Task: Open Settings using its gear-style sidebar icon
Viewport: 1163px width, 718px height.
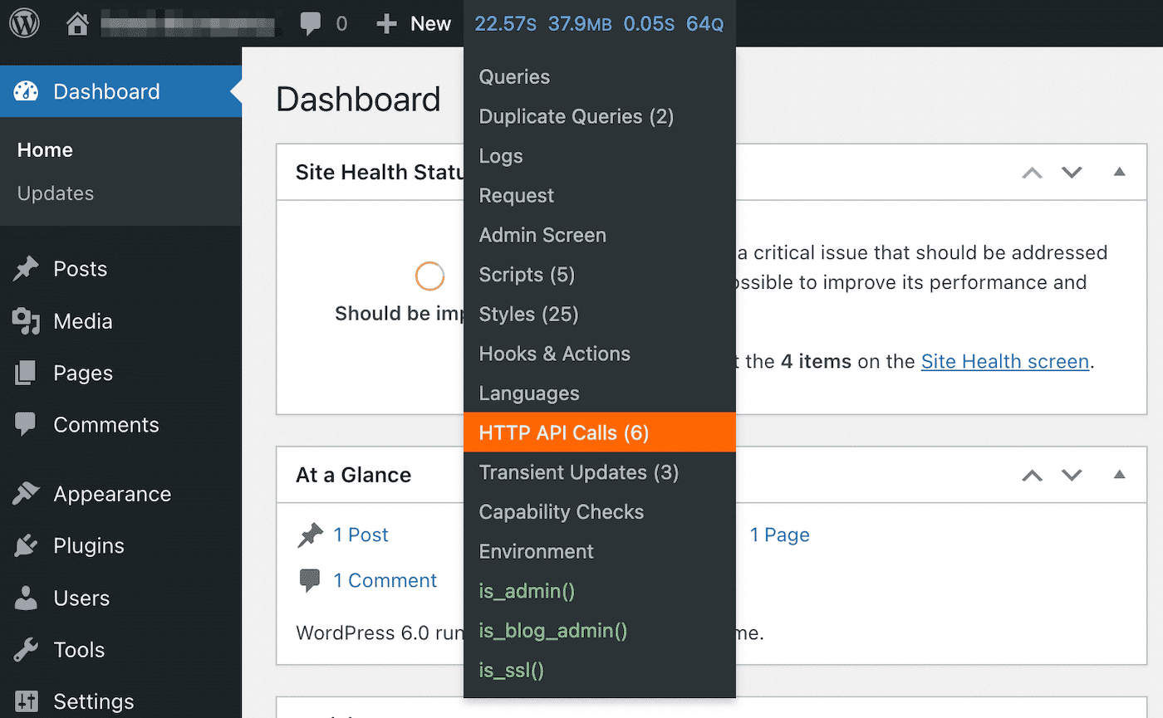Action: pos(28,701)
